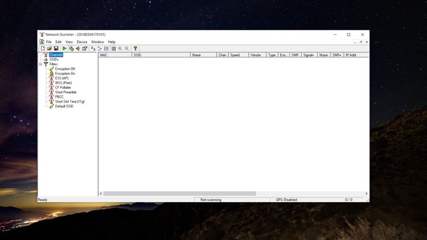Select the Encryption Off filter

coord(65,69)
